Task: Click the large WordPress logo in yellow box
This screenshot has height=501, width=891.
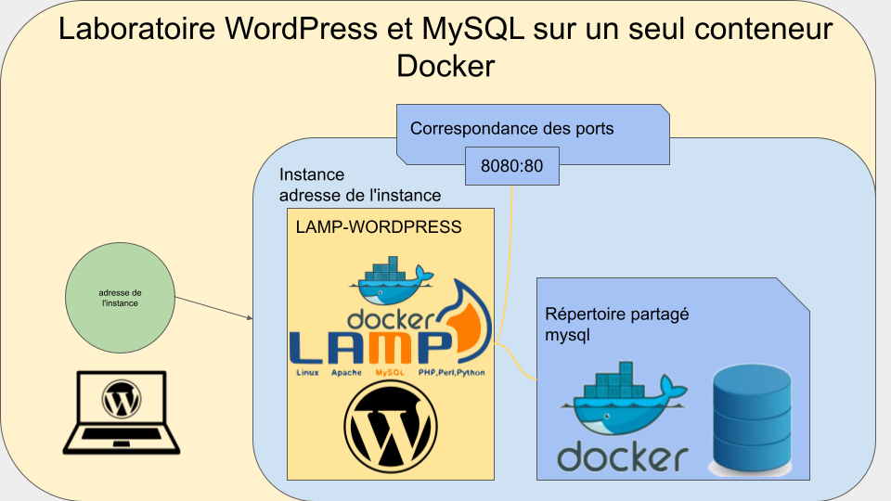Action: pos(391,427)
